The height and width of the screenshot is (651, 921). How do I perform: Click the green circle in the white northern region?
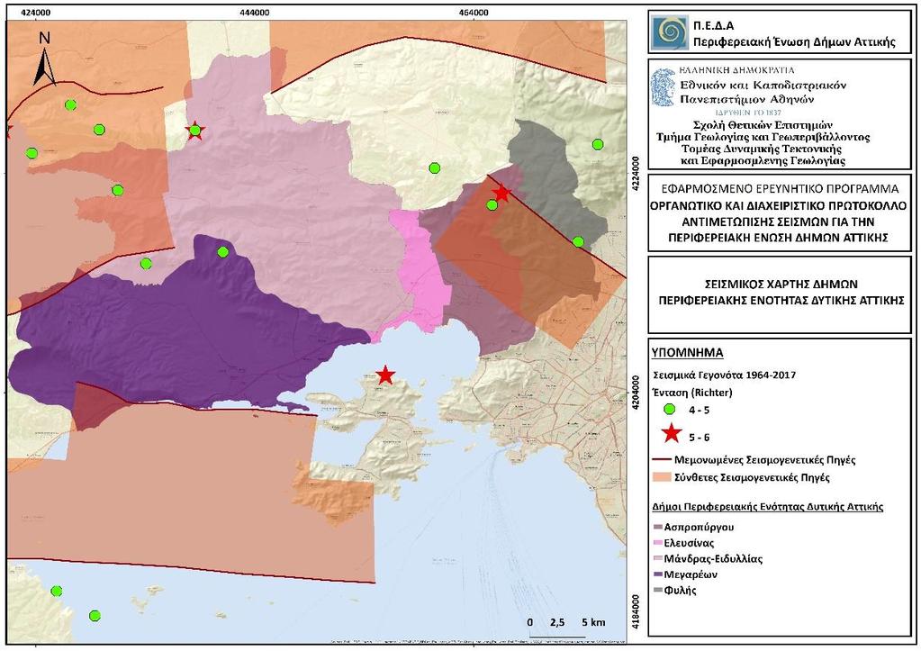(434, 168)
